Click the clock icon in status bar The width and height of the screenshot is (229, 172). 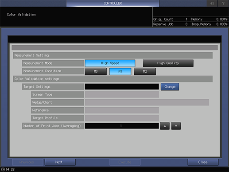coord(3,169)
